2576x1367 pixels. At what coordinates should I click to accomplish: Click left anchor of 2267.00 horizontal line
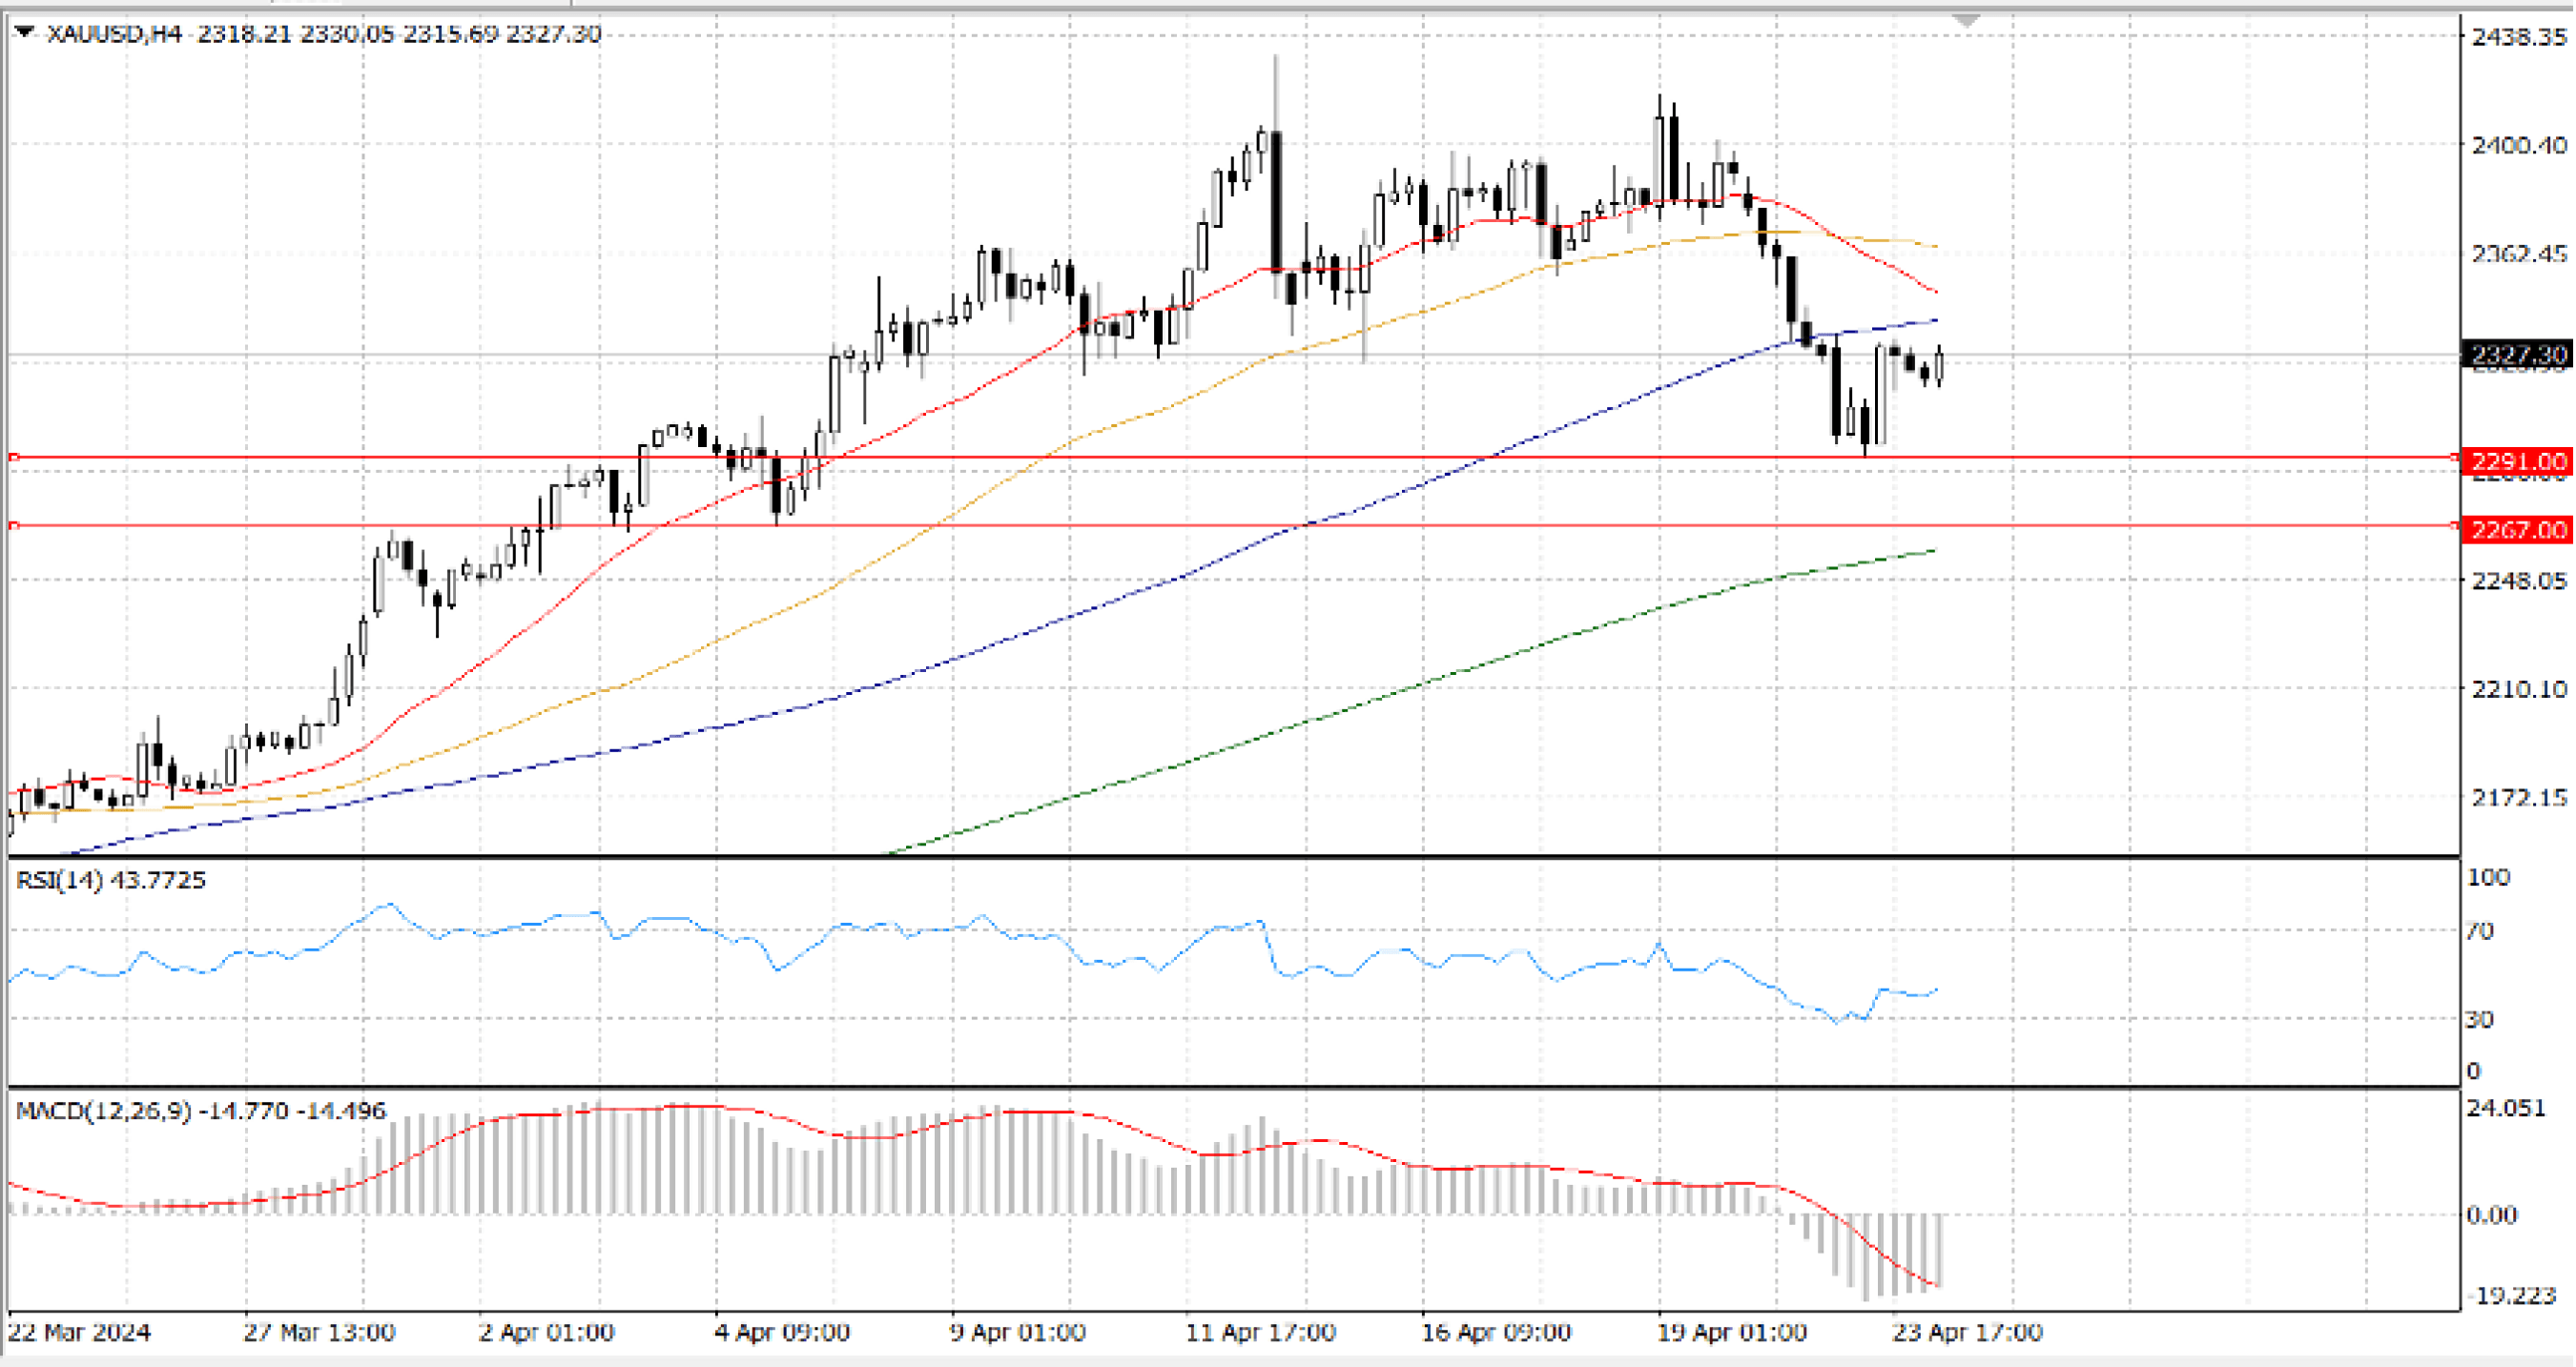click(x=14, y=525)
